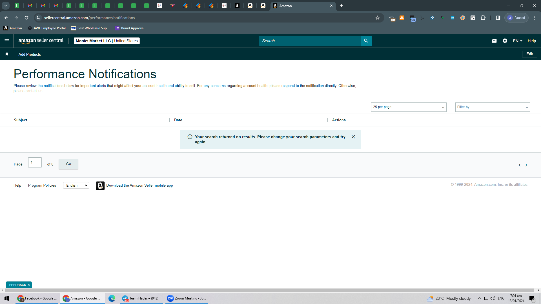Viewport: 541px width, 304px height.
Task: Open the footer Help link
Action: click(17, 185)
